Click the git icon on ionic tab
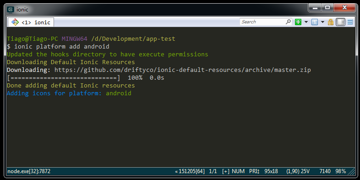360x180 pixels. pyautogui.click(x=15, y=22)
